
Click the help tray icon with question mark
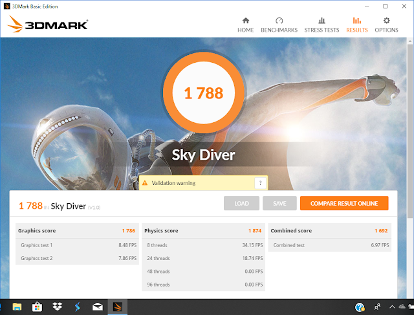coord(360,307)
